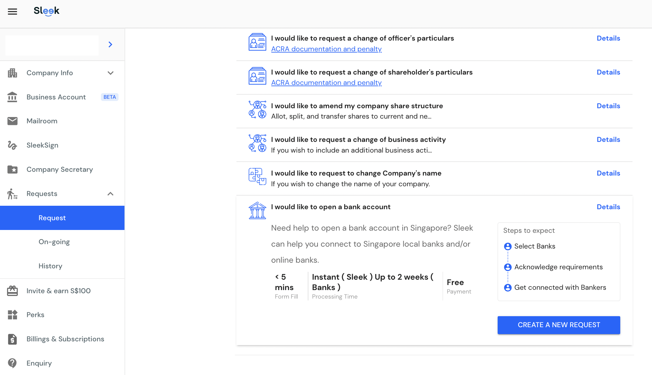
Task: Click the officer's particulars ID card icon
Action: click(257, 42)
